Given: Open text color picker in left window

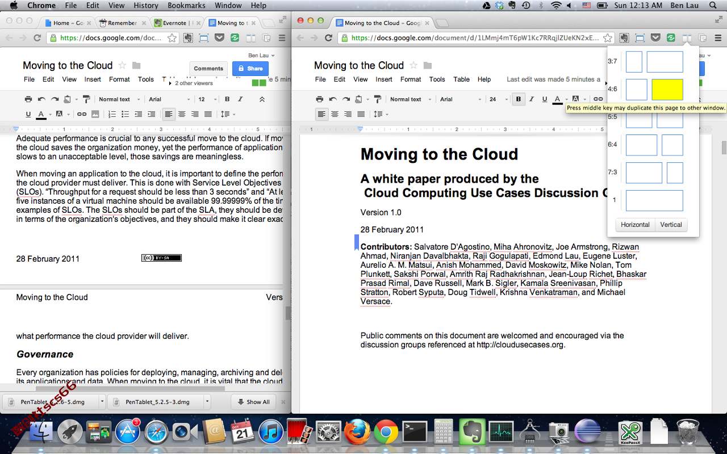Looking at the screenshot, I should [x=43, y=114].
